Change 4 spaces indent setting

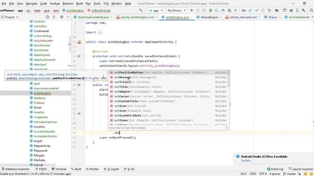point(275,174)
